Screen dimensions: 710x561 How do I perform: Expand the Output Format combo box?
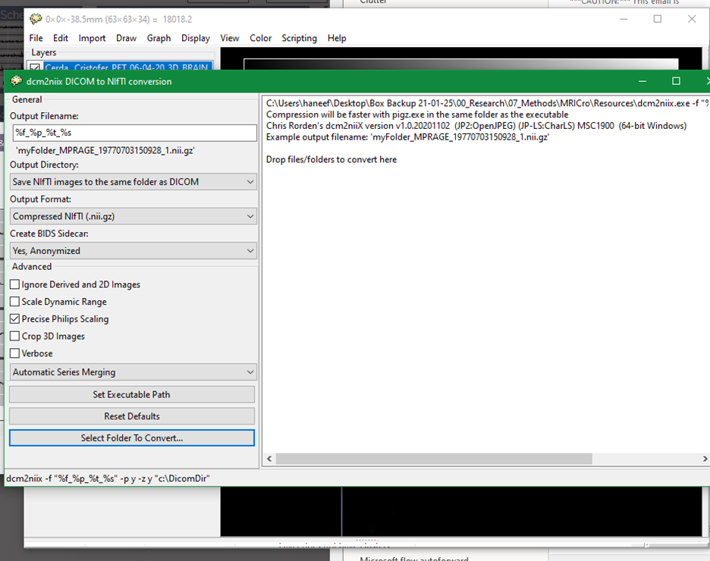pos(134,216)
